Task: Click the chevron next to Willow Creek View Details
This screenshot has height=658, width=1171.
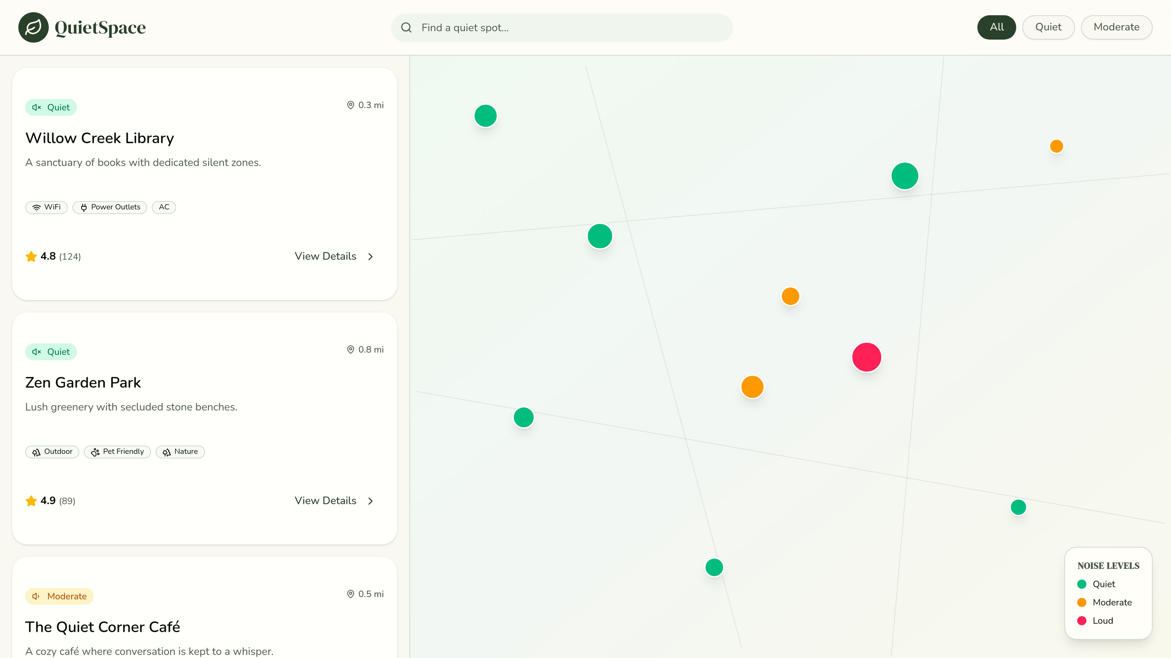Action: pos(371,256)
